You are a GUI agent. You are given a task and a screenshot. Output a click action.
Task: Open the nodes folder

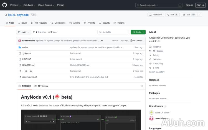click(x=25, y=47)
